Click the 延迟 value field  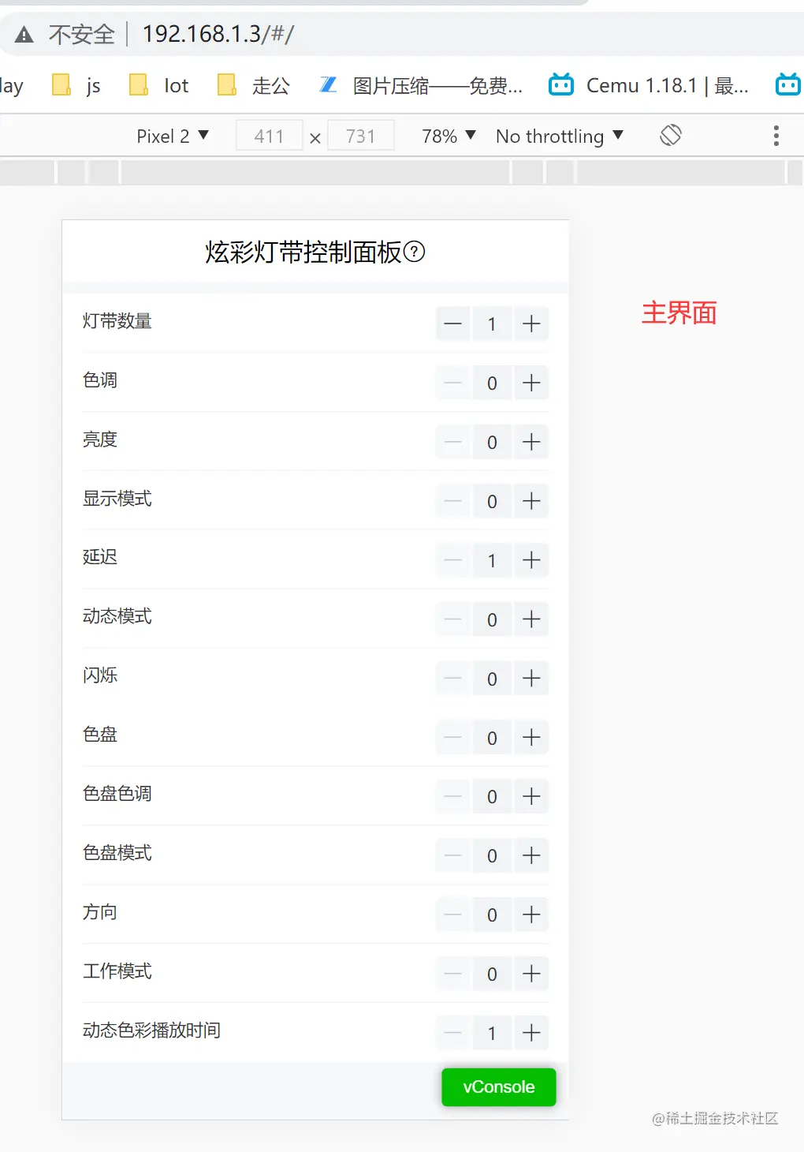tap(492, 560)
